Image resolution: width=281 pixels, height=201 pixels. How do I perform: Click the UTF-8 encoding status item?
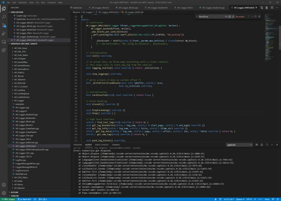249,200
